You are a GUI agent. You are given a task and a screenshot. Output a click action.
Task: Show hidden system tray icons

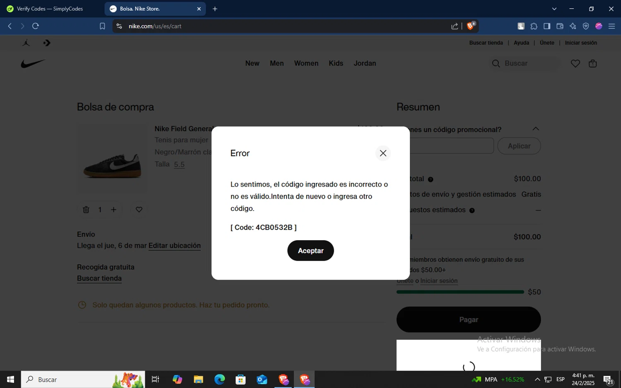[537, 379]
